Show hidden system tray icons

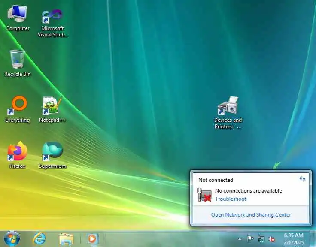[x=240, y=239]
